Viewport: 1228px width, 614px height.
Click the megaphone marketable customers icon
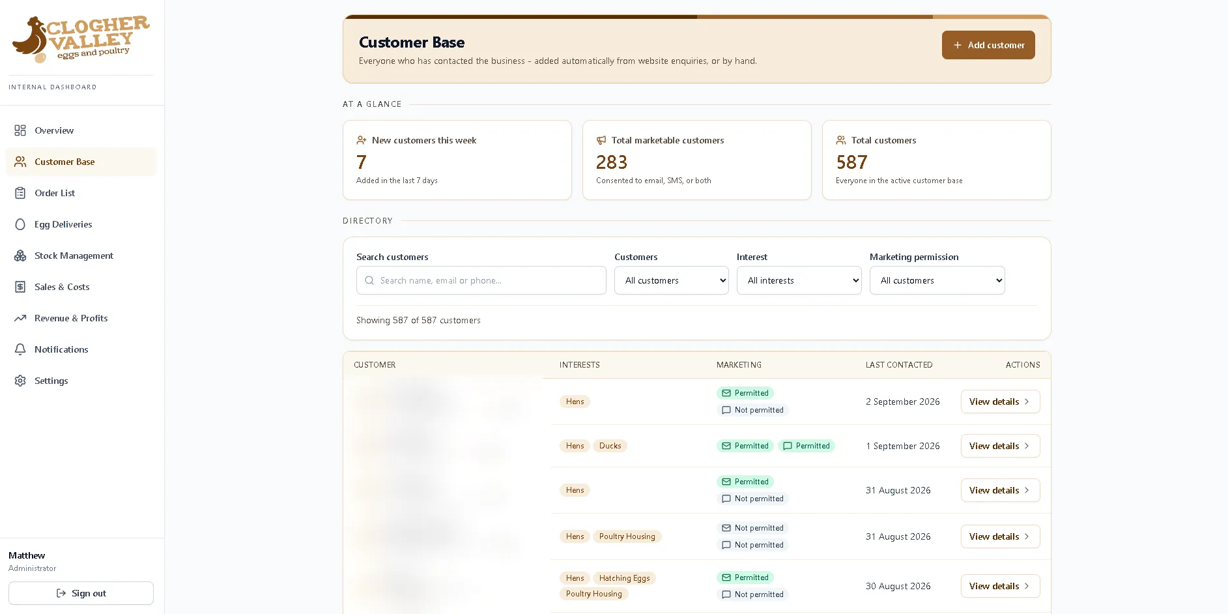point(601,140)
